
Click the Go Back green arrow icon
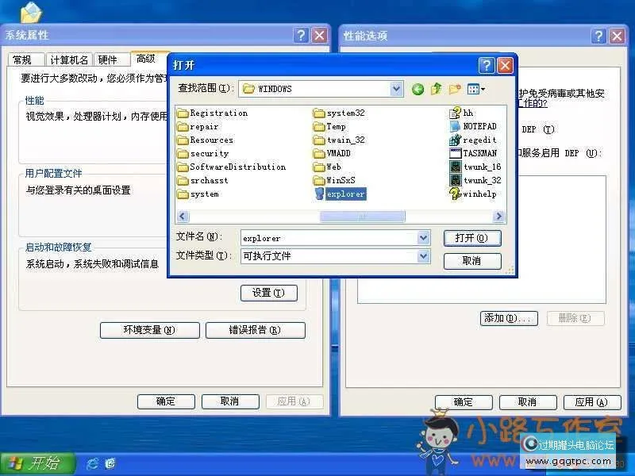(x=418, y=89)
